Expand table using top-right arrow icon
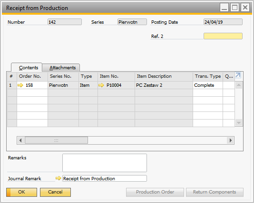This screenshot has width=254, height=203. (238, 75)
